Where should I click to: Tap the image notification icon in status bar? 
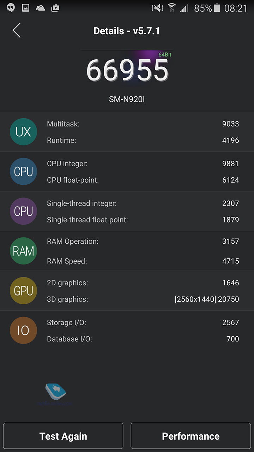25,8
